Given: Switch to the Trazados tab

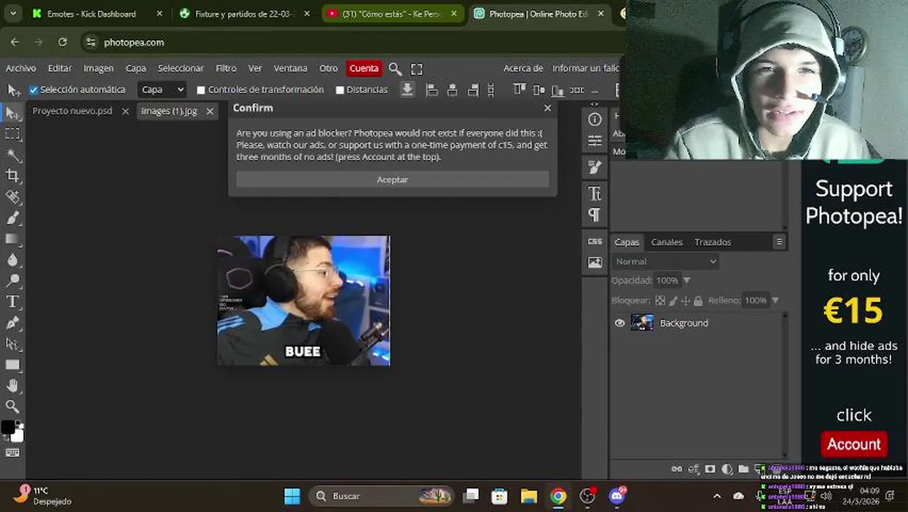Looking at the screenshot, I should (x=713, y=242).
